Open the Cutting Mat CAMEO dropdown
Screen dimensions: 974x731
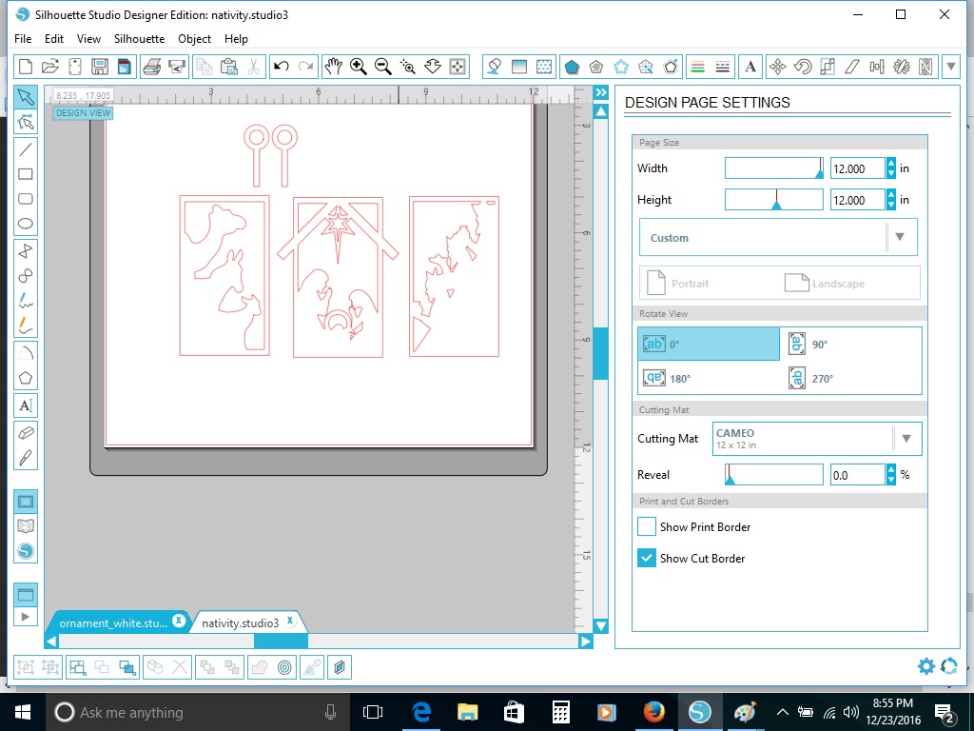coord(906,439)
